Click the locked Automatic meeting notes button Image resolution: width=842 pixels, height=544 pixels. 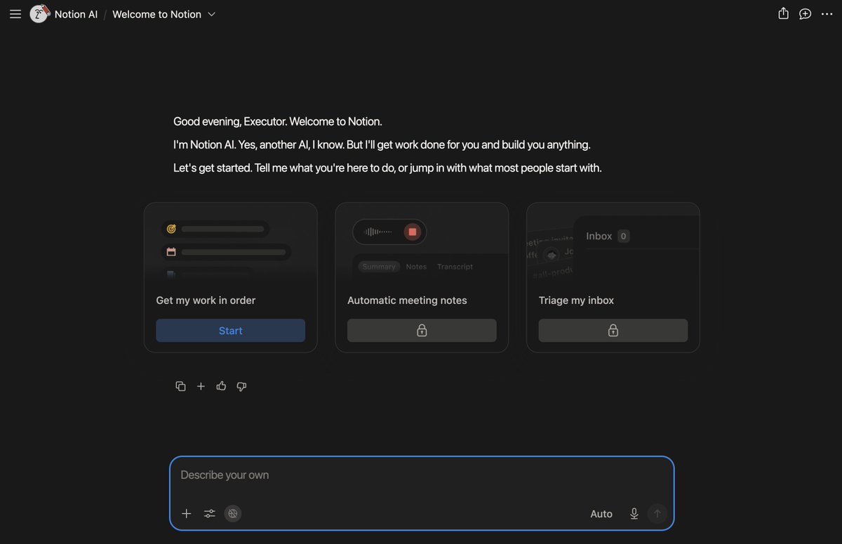[x=422, y=331]
